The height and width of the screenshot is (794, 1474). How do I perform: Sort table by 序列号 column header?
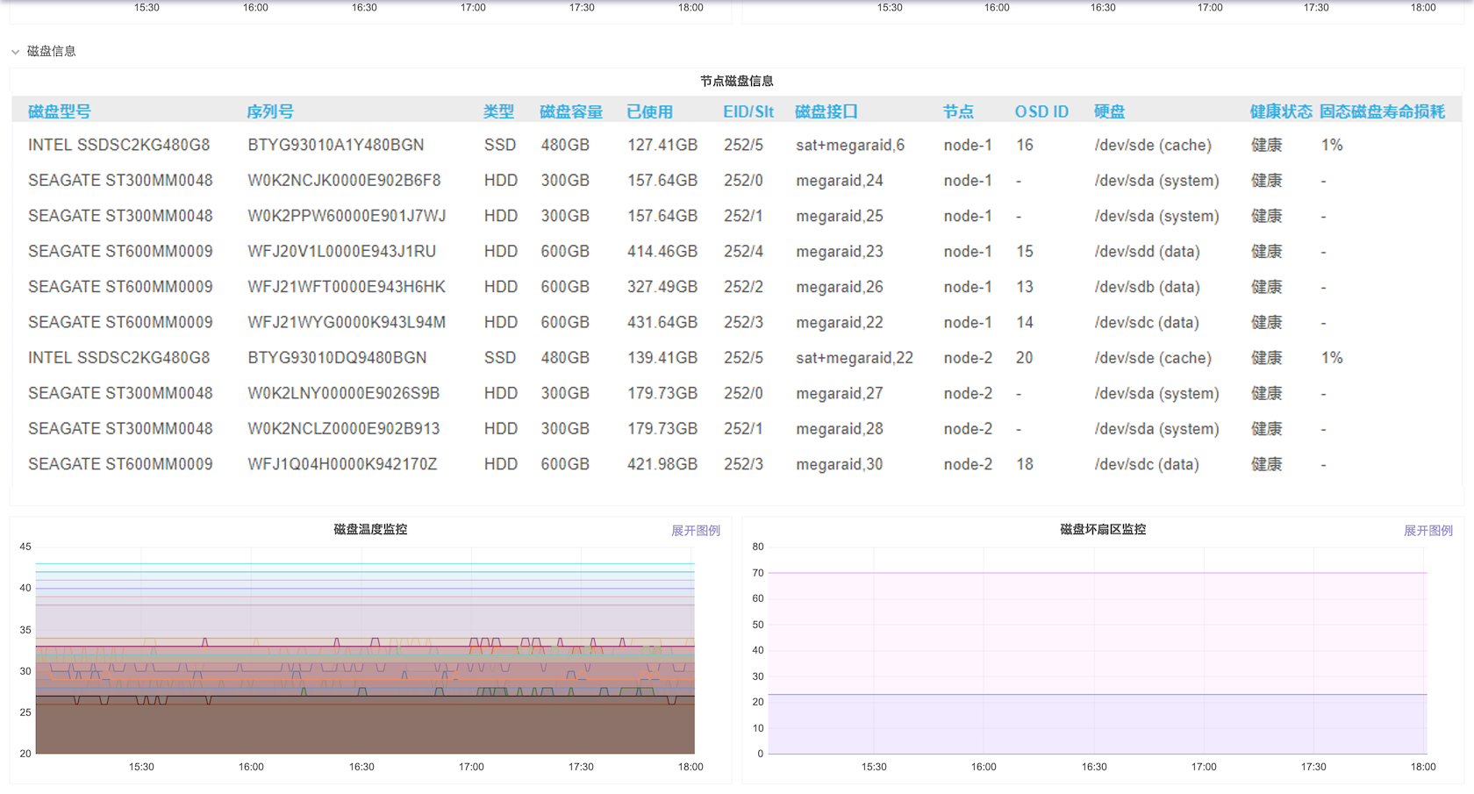tap(270, 111)
